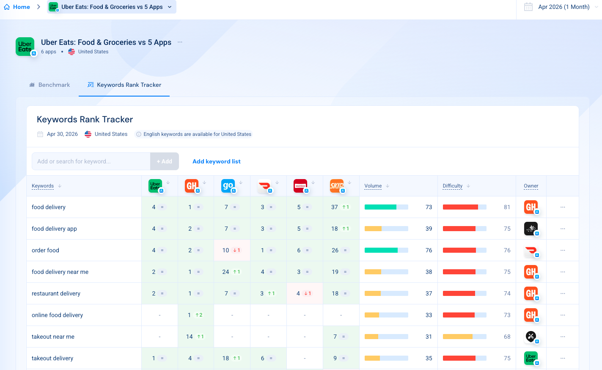Sort by the Uber Eats column arrow
602x370 pixels.
tap(168, 182)
